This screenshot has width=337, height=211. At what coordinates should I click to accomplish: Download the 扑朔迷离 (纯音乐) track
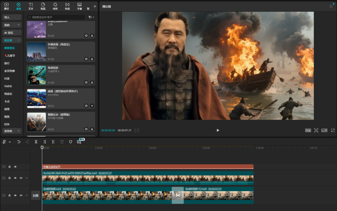pyautogui.click(x=92, y=59)
